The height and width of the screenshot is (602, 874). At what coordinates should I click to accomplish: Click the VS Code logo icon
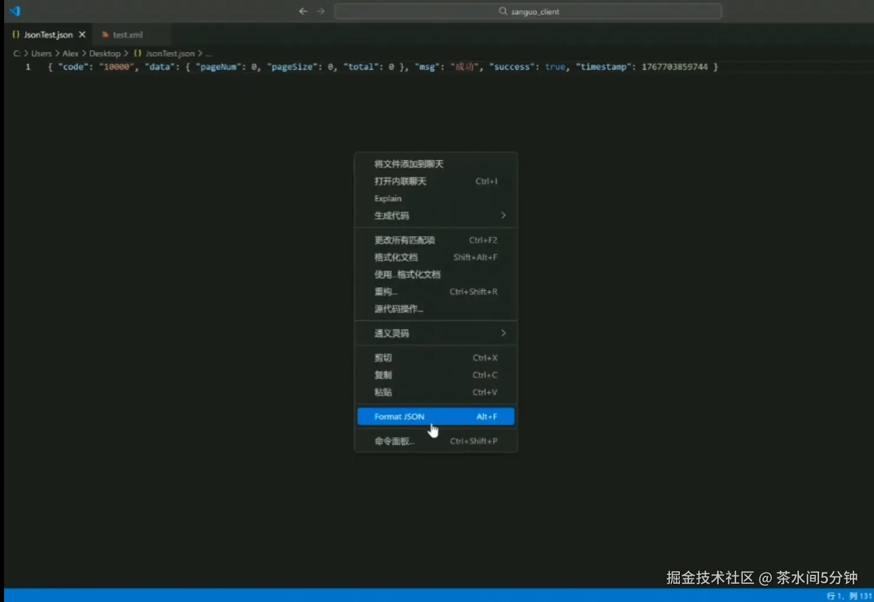coord(15,11)
